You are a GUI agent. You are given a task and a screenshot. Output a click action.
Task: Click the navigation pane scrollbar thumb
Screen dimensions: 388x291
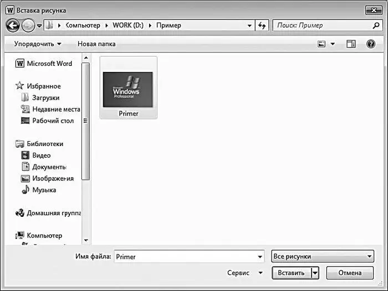pyautogui.click(x=85, y=121)
